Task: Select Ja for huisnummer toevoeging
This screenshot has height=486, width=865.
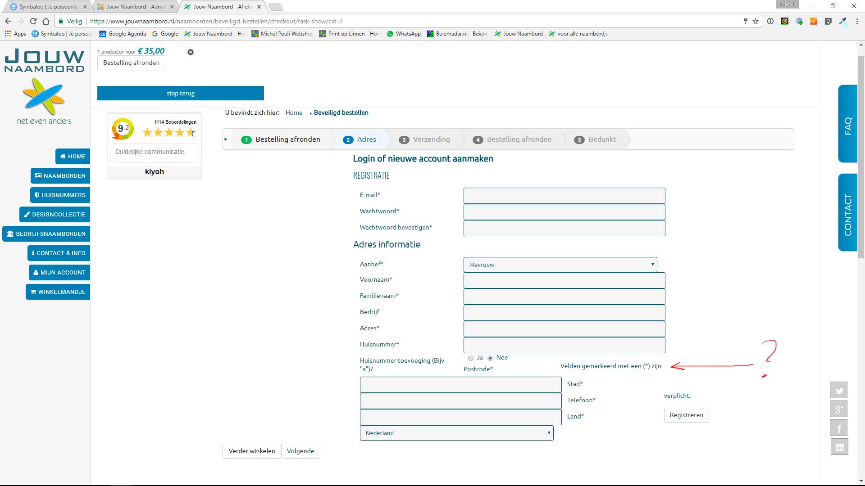Action: [471, 358]
